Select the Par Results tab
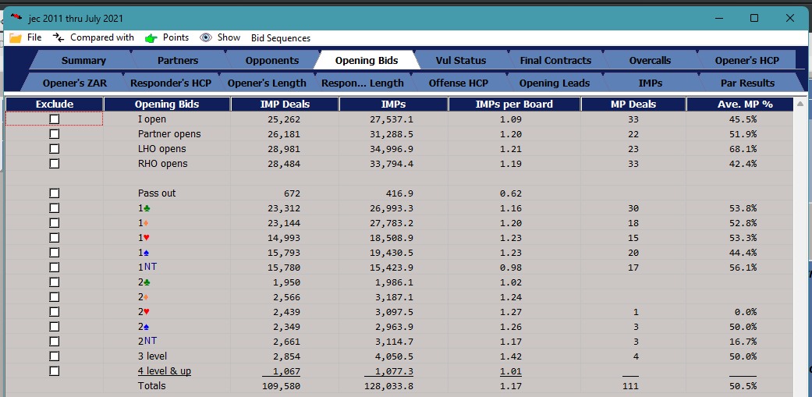 coord(747,83)
